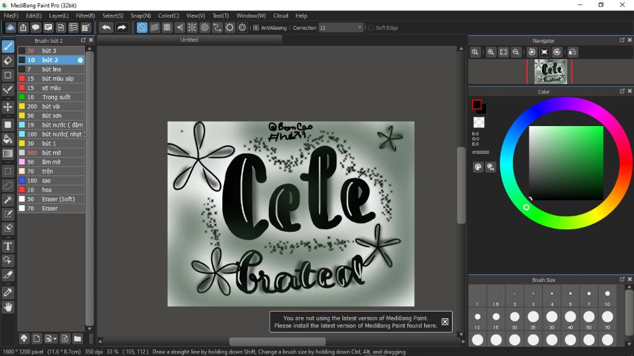Click the foreground black color swatch
The height and width of the screenshot is (356, 634).
(x=477, y=104)
